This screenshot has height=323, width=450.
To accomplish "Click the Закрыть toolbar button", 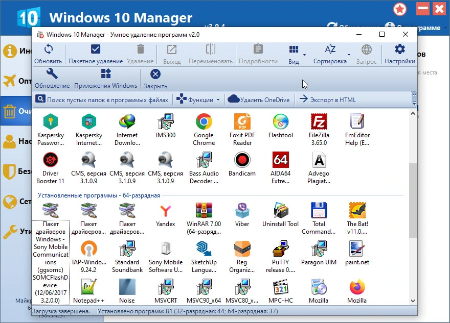I will 155,79.
